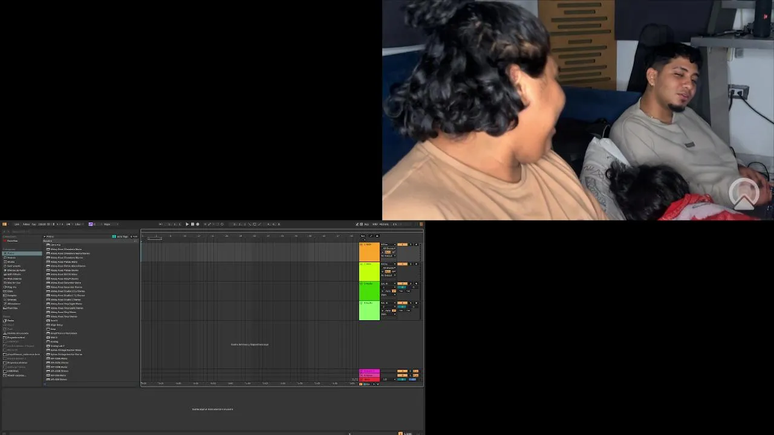Select the 'Align Delay' plug-in entry
This screenshot has height=435, width=774.
(56, 325)
